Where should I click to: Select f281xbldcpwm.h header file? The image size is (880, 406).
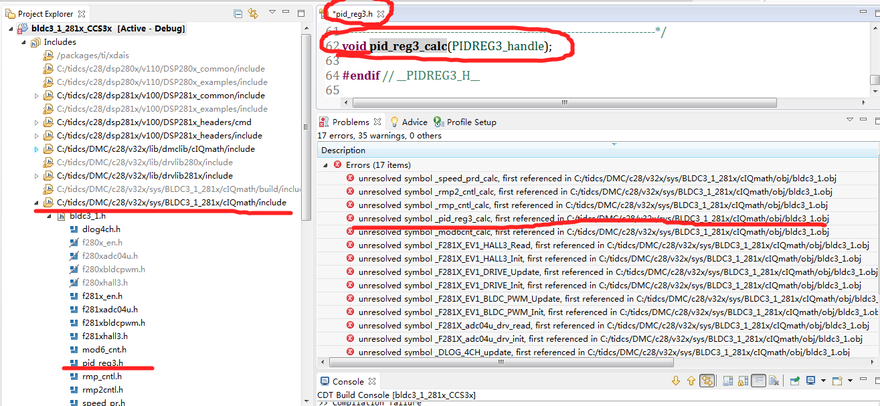[x=107, y=323]
